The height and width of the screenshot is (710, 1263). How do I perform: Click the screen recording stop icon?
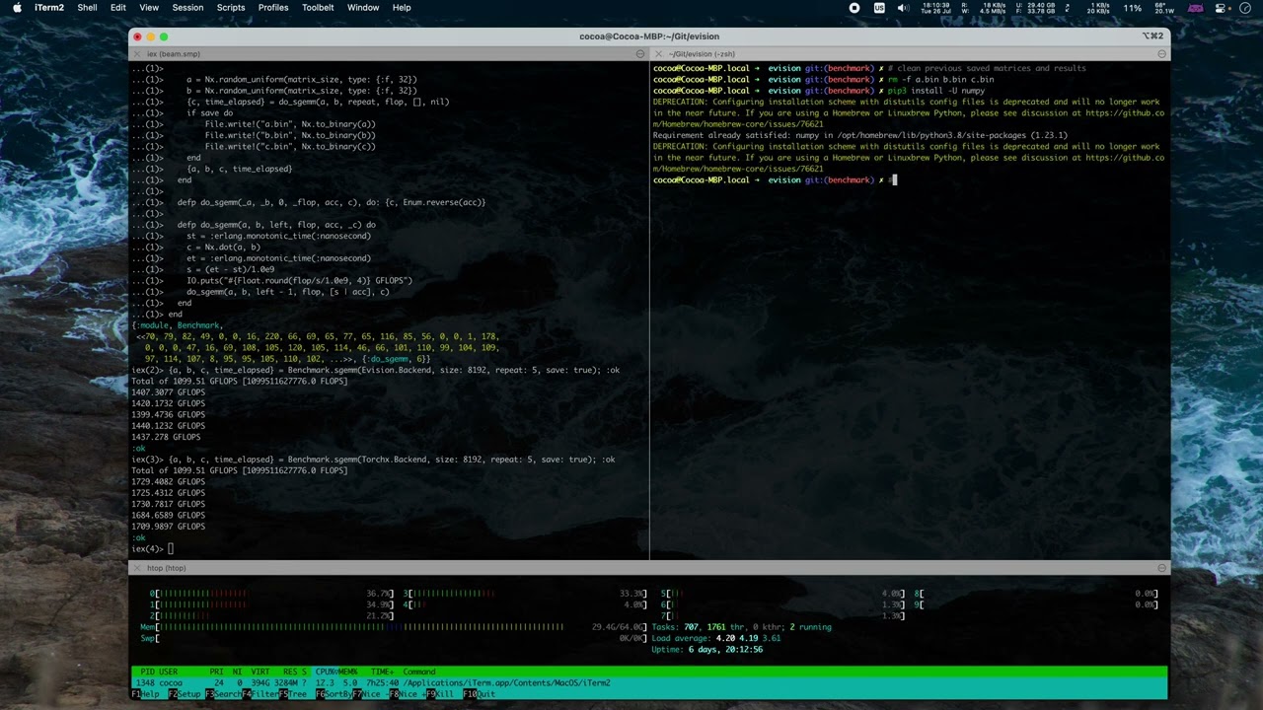[854, 7]
